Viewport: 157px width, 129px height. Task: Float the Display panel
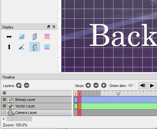coord(49,27)
